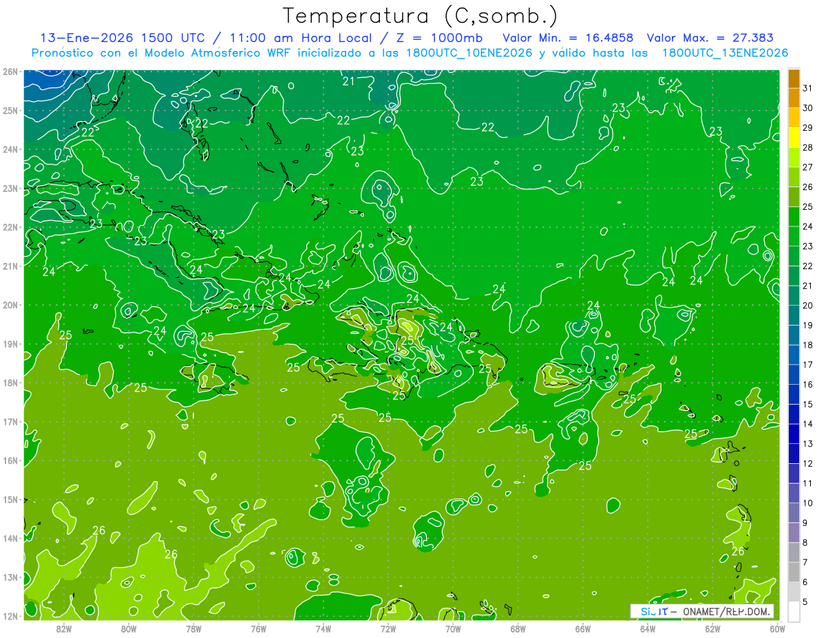Click legend scale value '31'

(808, 88)
